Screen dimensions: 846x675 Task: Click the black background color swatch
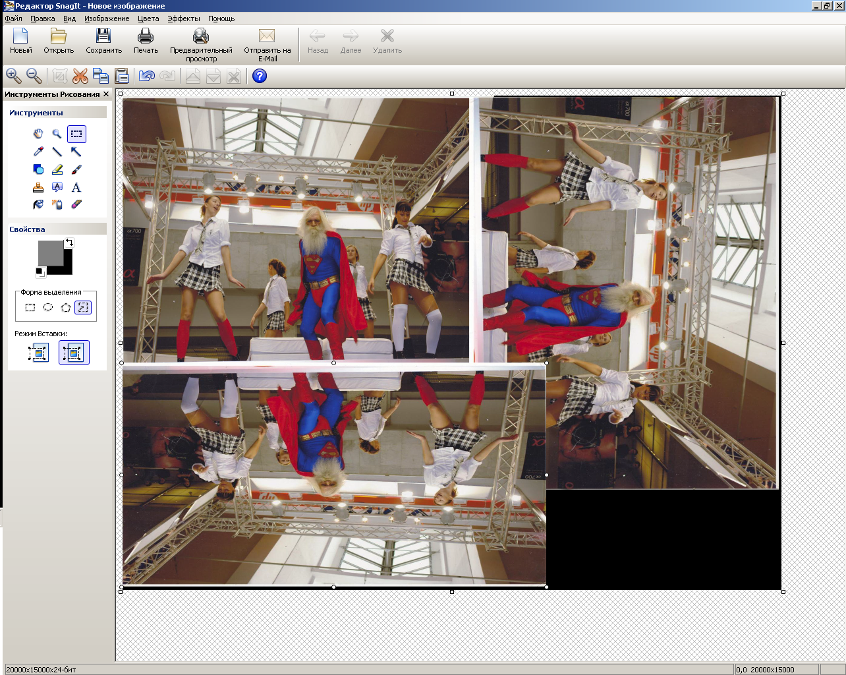pyautogui.click(x=67, y=269)
